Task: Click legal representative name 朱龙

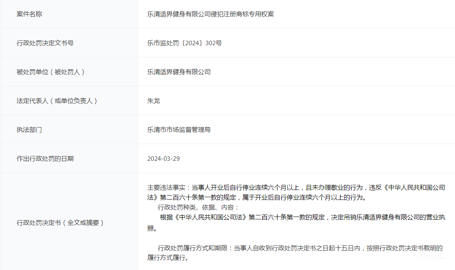Action: 154,101
